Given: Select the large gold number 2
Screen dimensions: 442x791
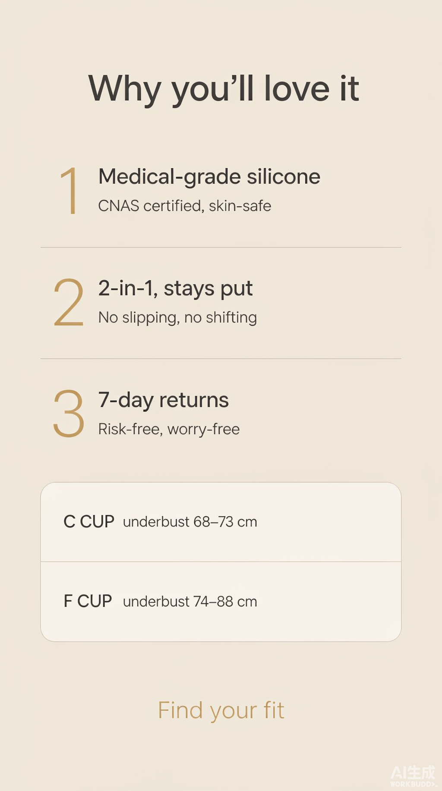Looking at the screenshot, I should pos(68,302).
